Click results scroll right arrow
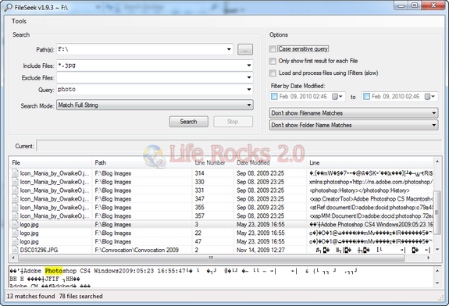Screen dimensions: 449x306 click(429, 258)
